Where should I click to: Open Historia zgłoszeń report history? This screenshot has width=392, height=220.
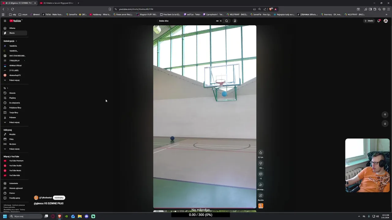point(14,188)
